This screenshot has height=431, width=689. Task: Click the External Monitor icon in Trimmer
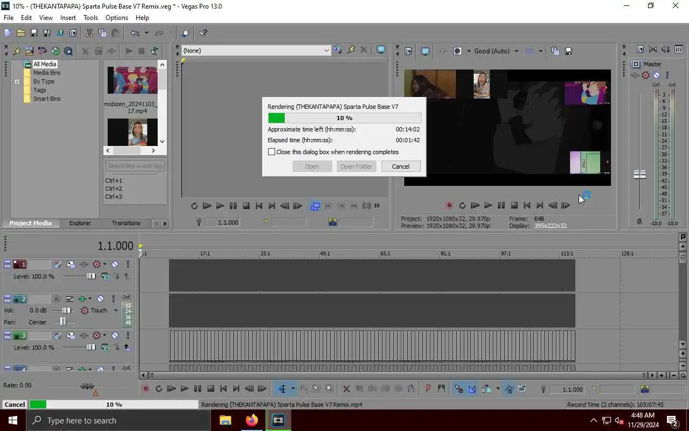click(x=381, y=50)
